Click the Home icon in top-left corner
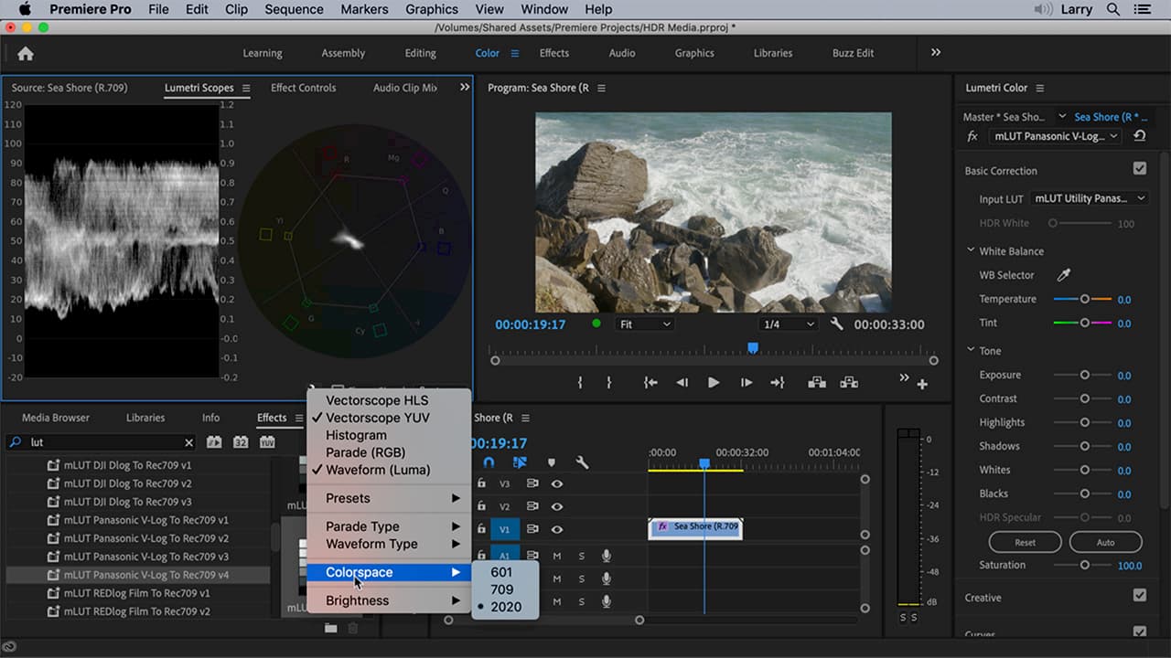The image size is (1171, 658). click(25, 53)
